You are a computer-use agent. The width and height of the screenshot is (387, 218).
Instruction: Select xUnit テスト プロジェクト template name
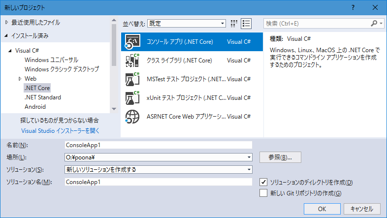(x=186, y=98)
